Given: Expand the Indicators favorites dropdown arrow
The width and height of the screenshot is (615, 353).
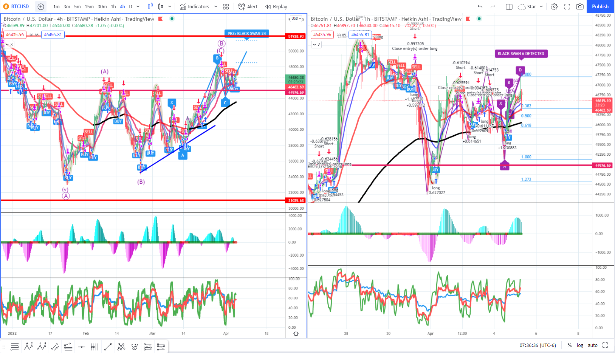Looking at the screenshot, I should pyautogui.click(x=216, y=6).
